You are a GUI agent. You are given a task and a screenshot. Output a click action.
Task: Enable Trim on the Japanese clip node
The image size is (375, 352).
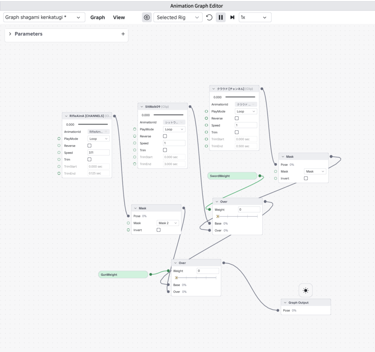[x=237, y=132]
